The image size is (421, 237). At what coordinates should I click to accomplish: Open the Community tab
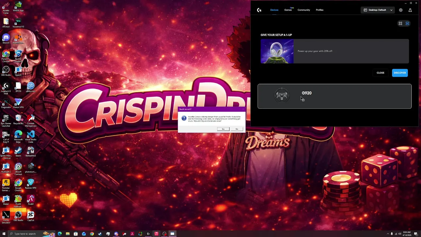[x=304, y=10]
